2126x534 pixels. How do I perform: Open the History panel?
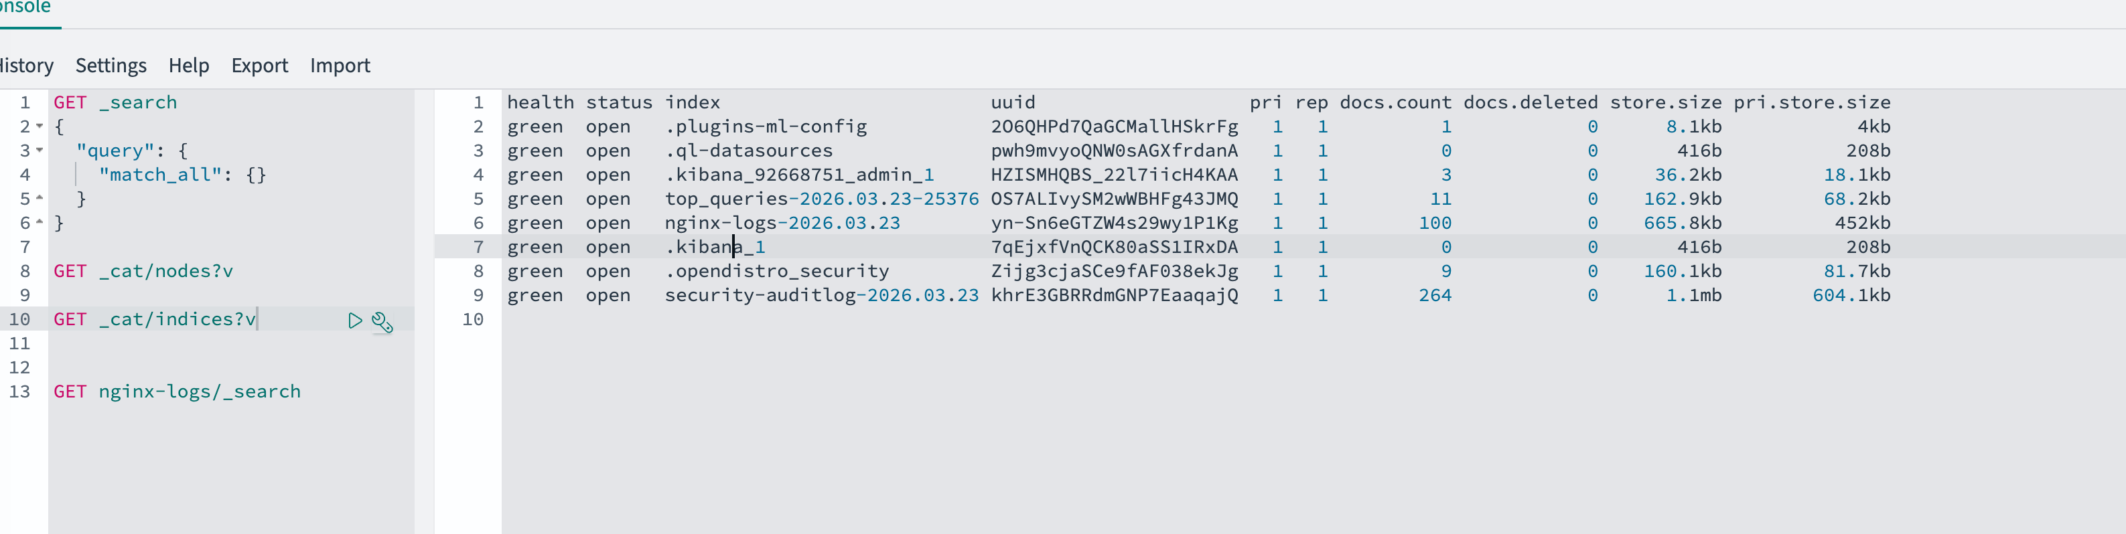click(26, 65)
